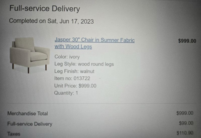Open the Jasper 30" Chair product link
The width and height of the screenshot is (201, 138).
point(94,40)
